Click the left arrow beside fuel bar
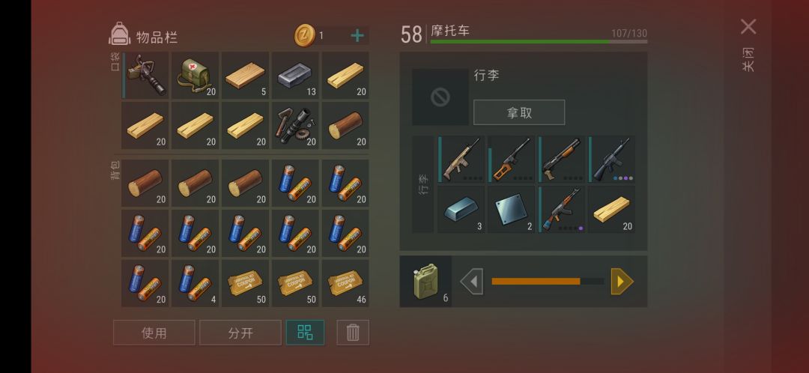Viewport: 809px width, 373px height. (472, 282)
